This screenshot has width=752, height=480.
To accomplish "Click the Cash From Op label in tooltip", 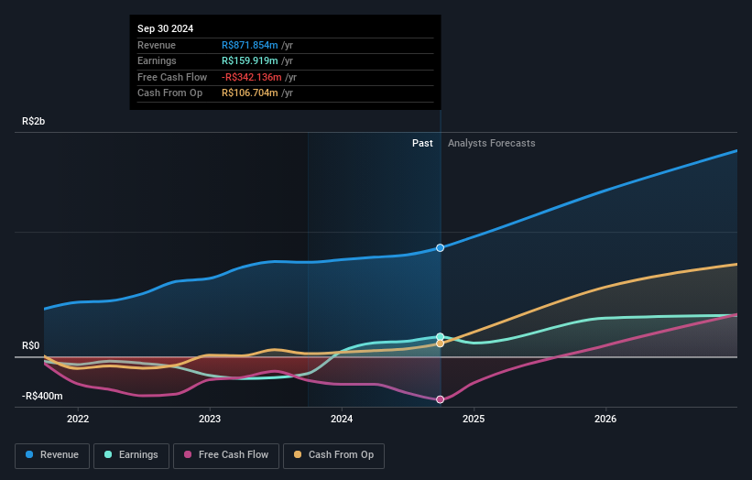I will 169,93.
